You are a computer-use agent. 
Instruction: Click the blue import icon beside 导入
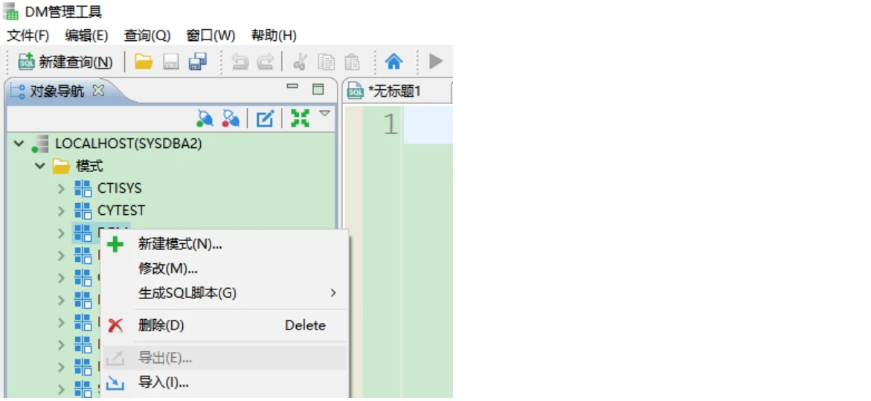pos(115,382)
